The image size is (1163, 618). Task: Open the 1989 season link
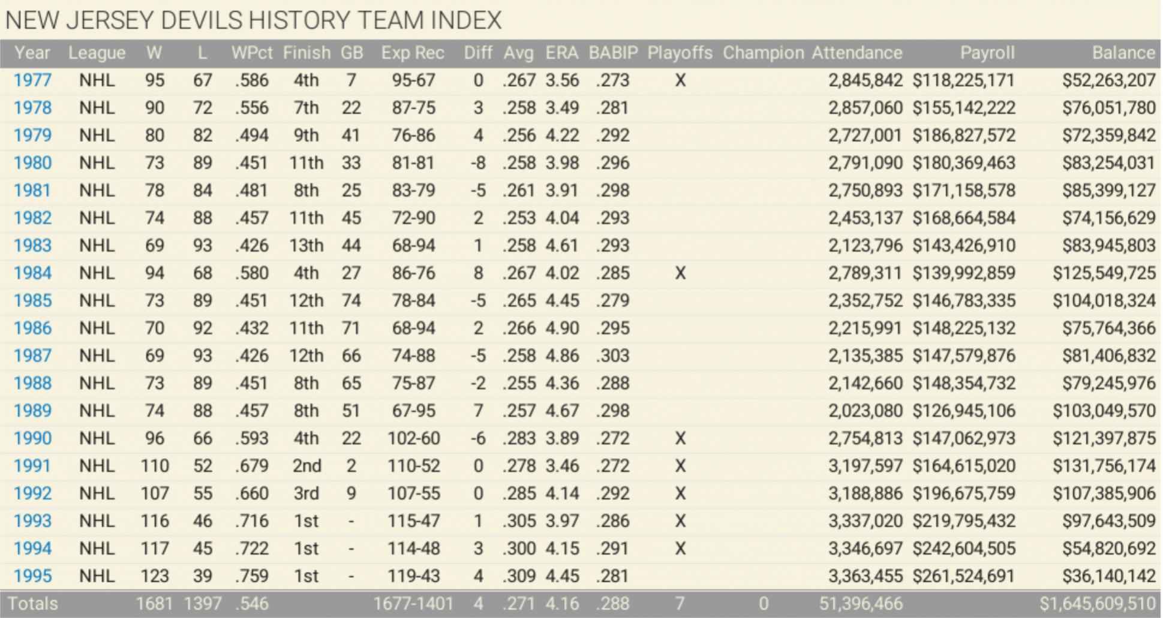(32, 411)
